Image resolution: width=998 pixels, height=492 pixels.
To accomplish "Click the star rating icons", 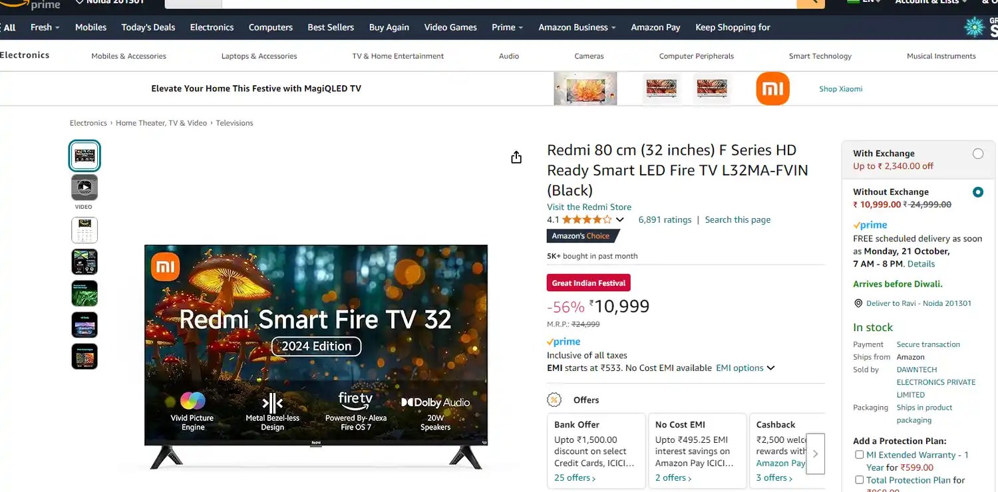I will pyautogui.click(x=587, y=219).
